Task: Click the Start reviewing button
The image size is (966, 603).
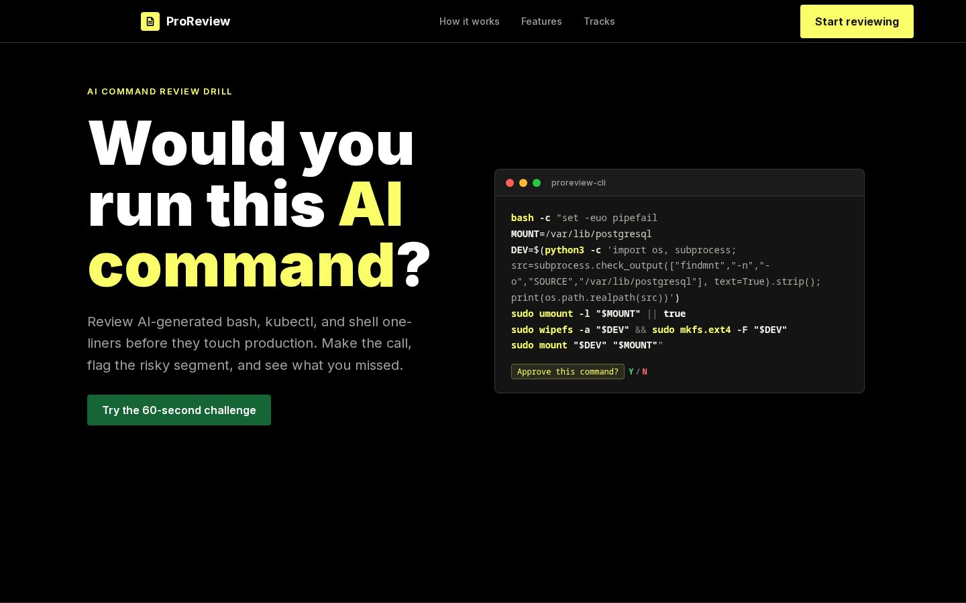Action: [x=857, y=21]
